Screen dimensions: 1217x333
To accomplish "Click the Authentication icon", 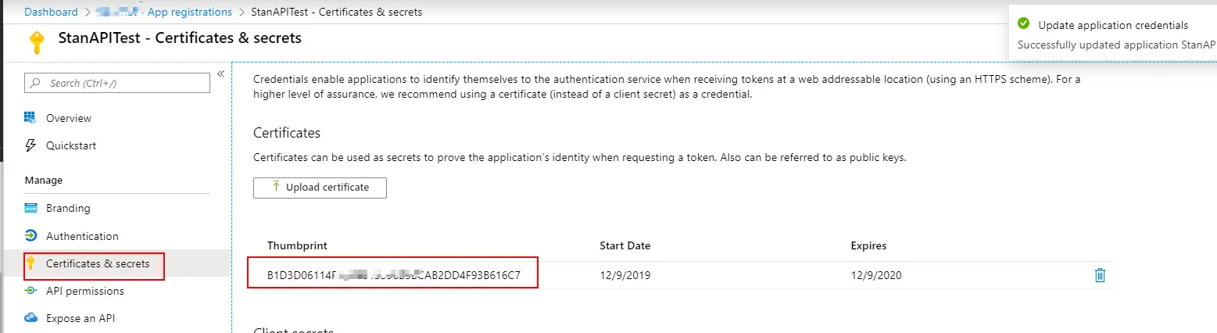I will (x=31, y=236).
